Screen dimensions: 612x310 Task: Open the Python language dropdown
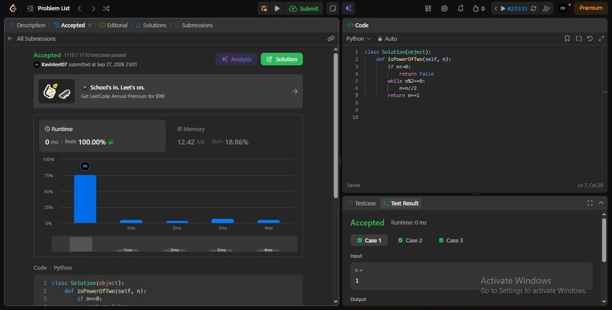click(359, 39)
